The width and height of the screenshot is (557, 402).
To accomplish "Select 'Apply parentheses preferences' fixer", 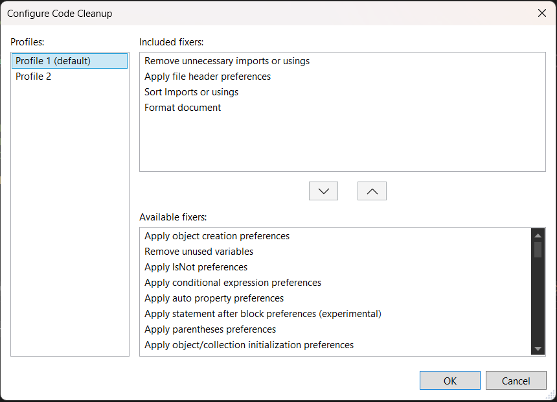I will pos(210,329).
